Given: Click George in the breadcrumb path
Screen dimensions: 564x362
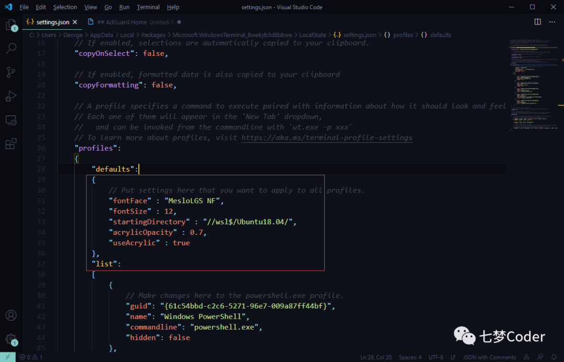Looking at the screenshot, I should (73, 35).
